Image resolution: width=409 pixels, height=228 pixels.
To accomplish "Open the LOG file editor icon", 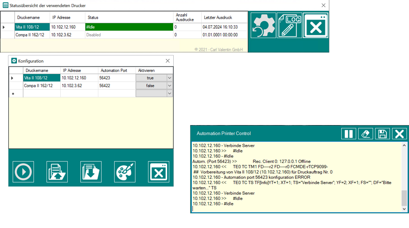I will [x=289, y=25].
